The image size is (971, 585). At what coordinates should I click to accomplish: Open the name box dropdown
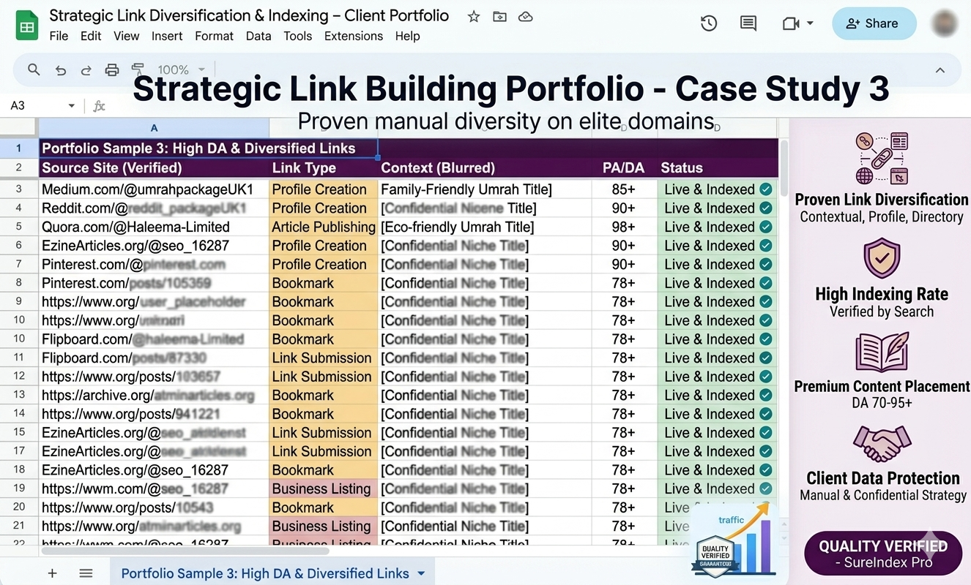point(71,105)
